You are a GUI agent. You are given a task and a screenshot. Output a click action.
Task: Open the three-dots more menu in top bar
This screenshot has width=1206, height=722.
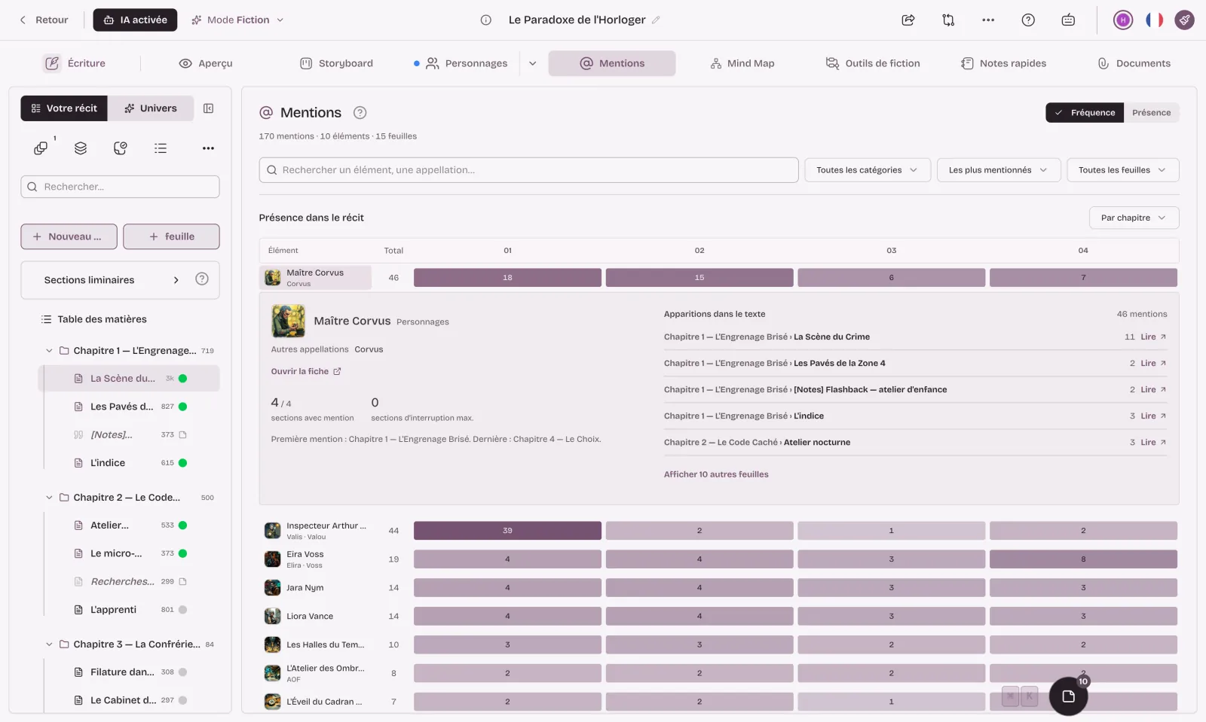click(x=988, y=20)
